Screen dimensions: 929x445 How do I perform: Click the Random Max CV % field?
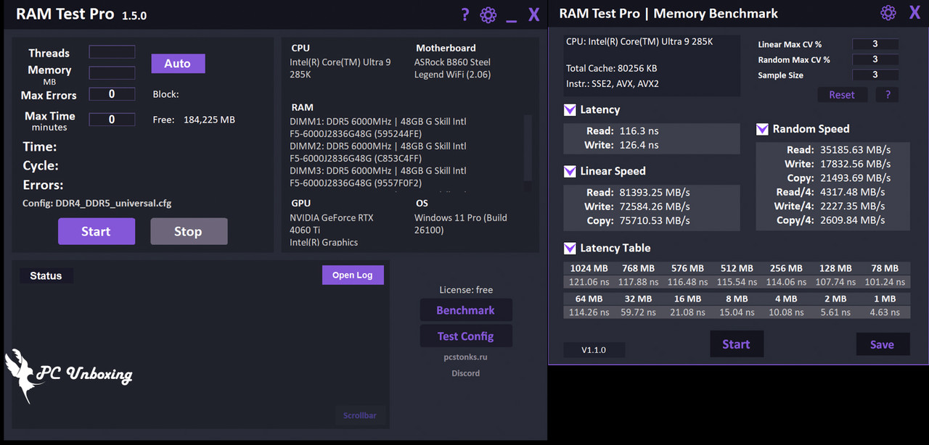pos(875,59)
